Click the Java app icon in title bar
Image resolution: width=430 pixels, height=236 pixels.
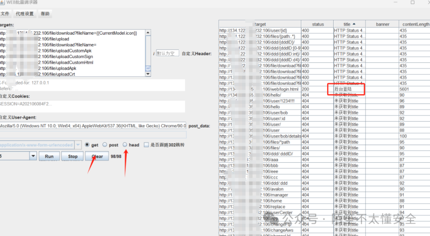(x=2, y=2)
